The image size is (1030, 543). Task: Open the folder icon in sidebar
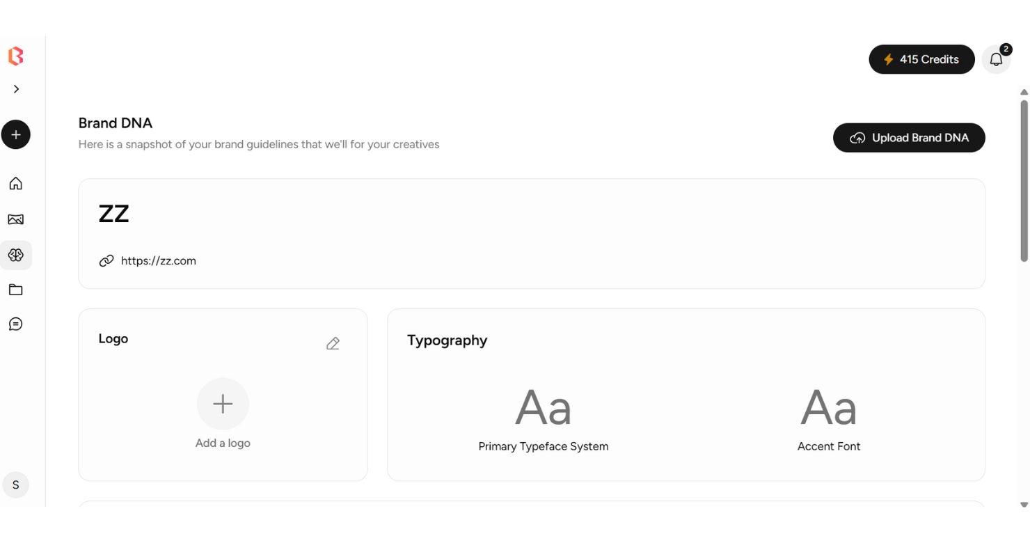point(15,290)
